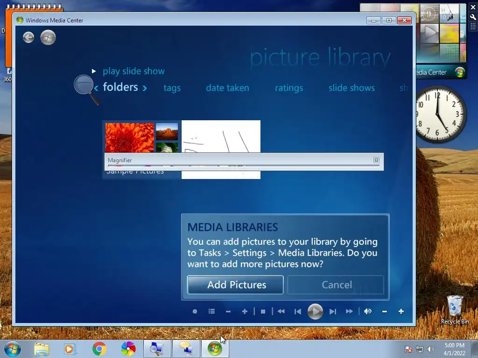Click the Windows Media Center title icon
This screenshot has height=358, width=478.
pos(20,20)
